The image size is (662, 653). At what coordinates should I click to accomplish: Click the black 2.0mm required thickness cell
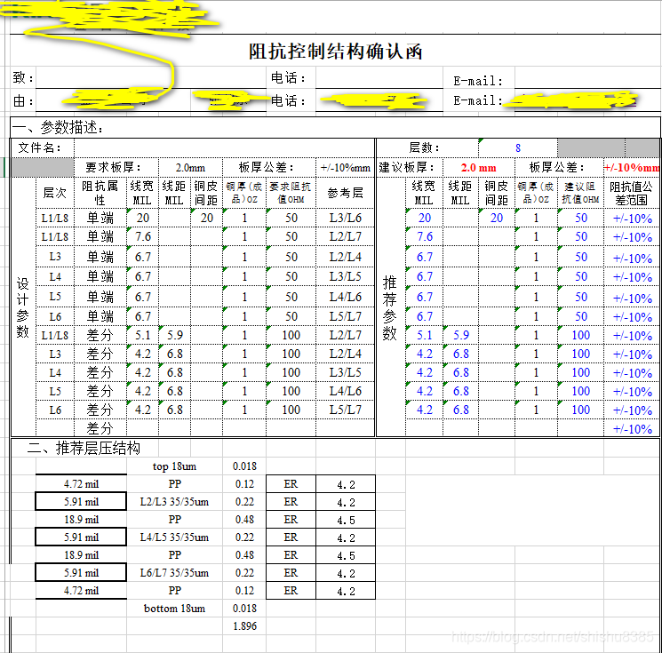[190, 168]
